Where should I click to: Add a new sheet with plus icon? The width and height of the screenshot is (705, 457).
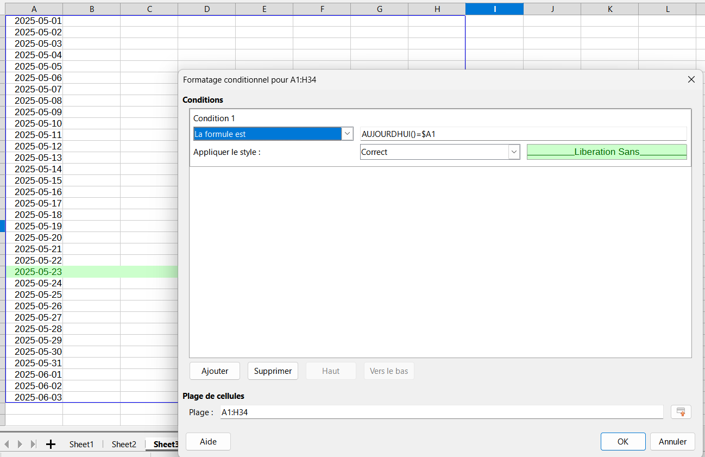tap(51, 444)
